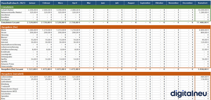
Task: Select the Mai column header
Action: click(89, 3)
